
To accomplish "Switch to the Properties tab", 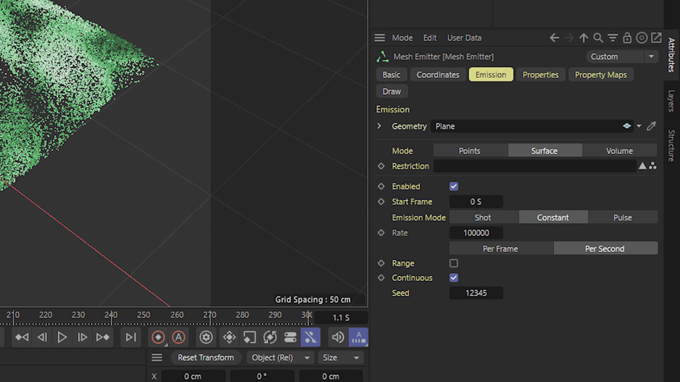I will coord(540,74).
